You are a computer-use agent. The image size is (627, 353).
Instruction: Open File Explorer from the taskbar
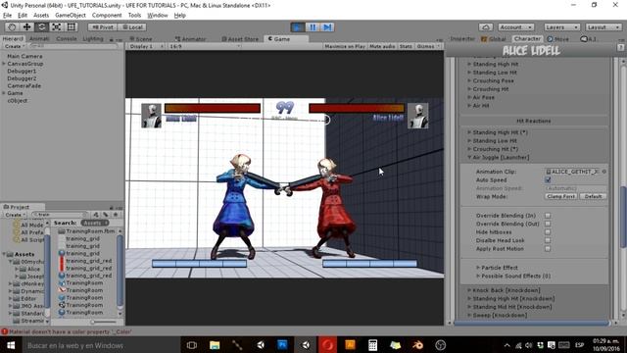click(215, 345)
